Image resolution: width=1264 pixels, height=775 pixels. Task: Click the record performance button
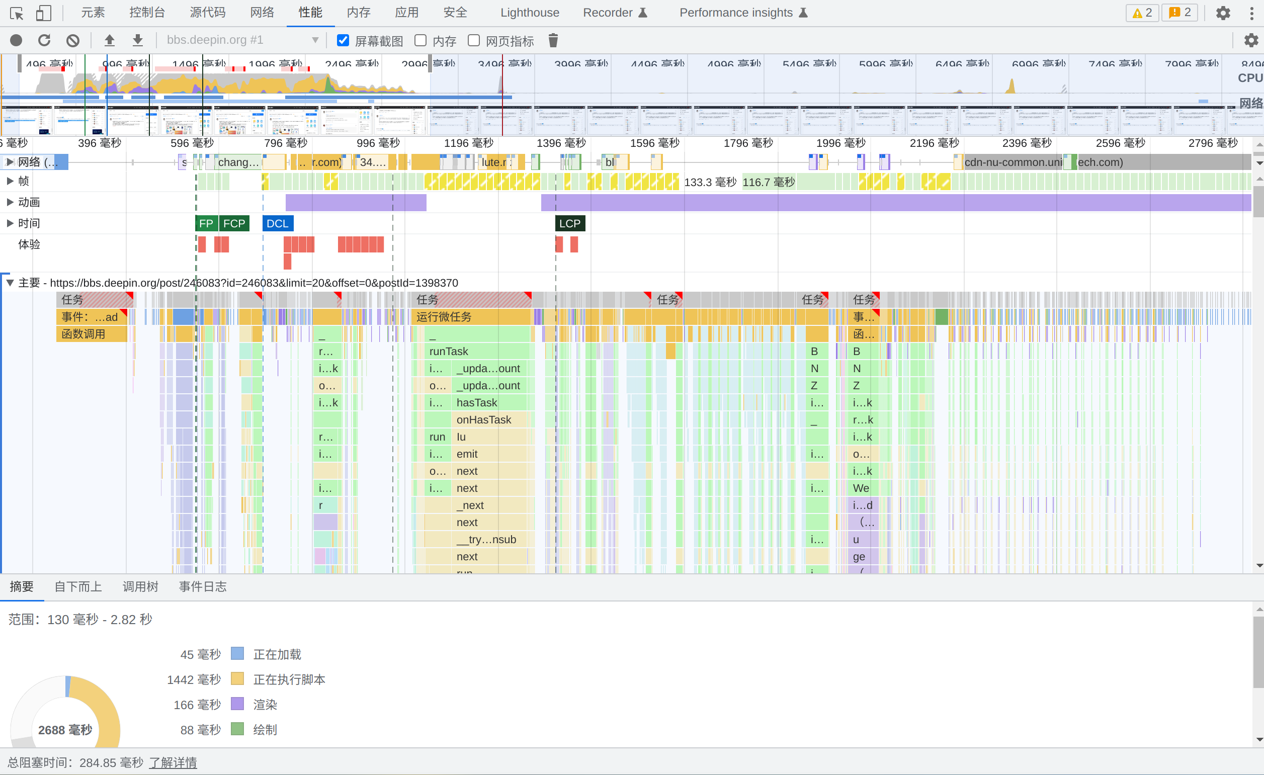[17, 41]
